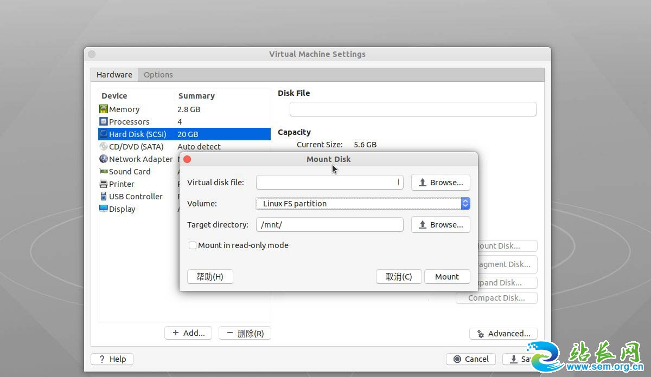This screenshot has width=651, height=377.
Task: Switch to the Options tab
Action: [x=158, y=75]
